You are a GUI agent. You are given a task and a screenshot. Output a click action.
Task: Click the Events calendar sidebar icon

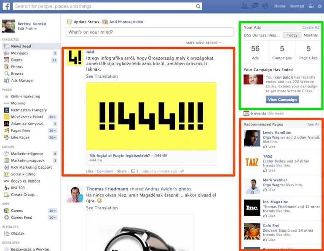7,60
